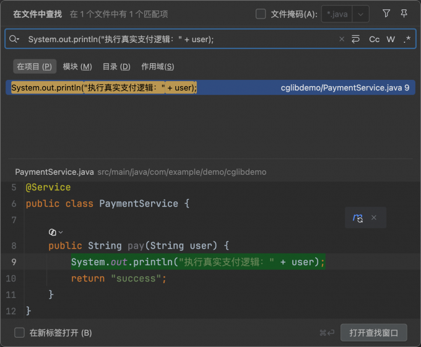Select the System.out.println search result row
Viewport: 421px width, 347px height.
click(x=210, y=87)
